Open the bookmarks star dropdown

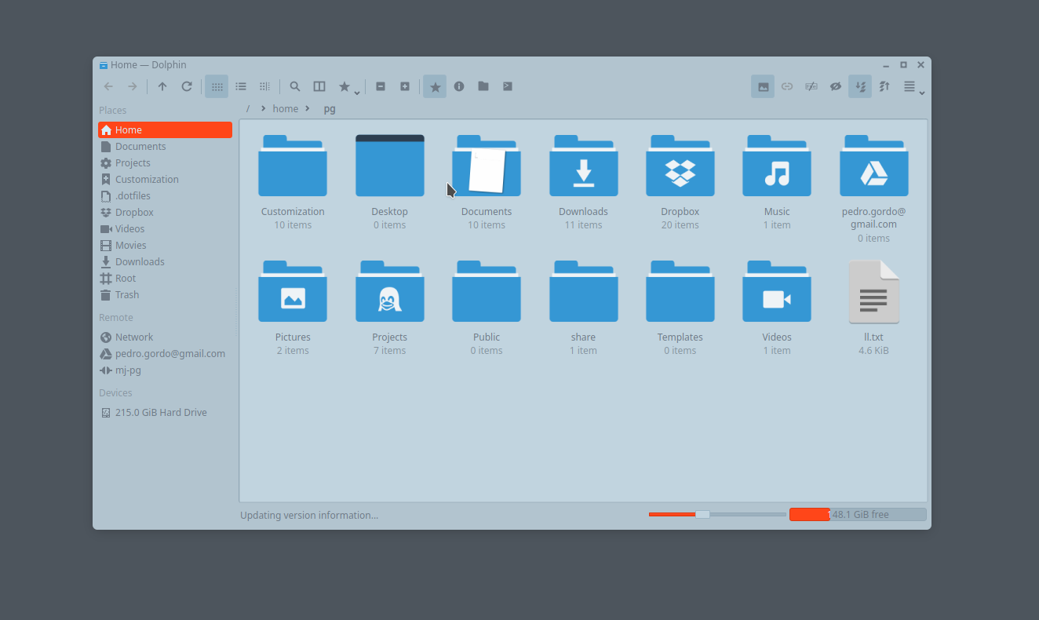coord(348,86)
